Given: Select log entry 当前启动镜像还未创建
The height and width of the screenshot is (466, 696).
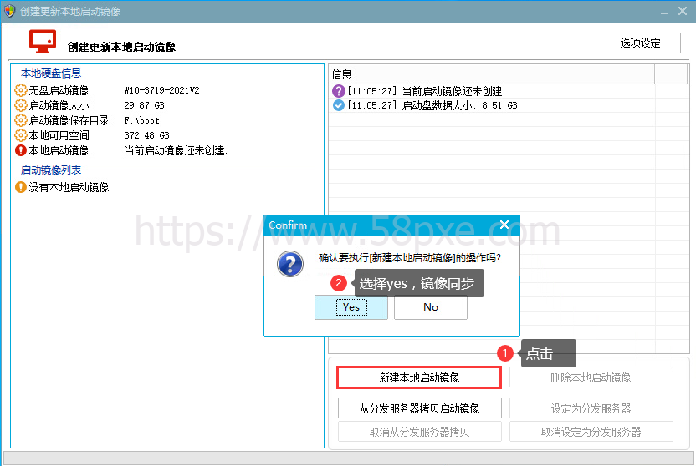Looking at the screenshot, I should point(491,91).
